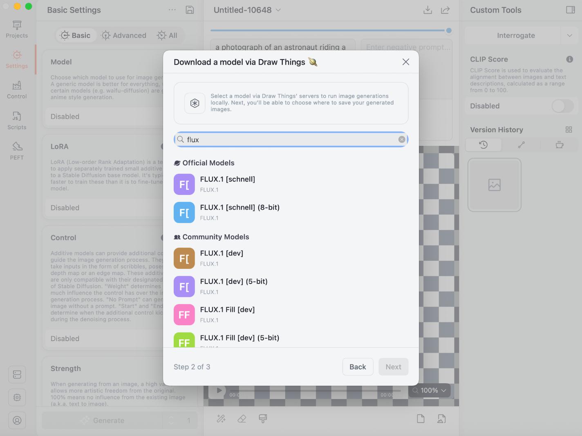
Task: Select the paint roller tool below canvas
Action: pyautogui.click(x=263, y=418)
